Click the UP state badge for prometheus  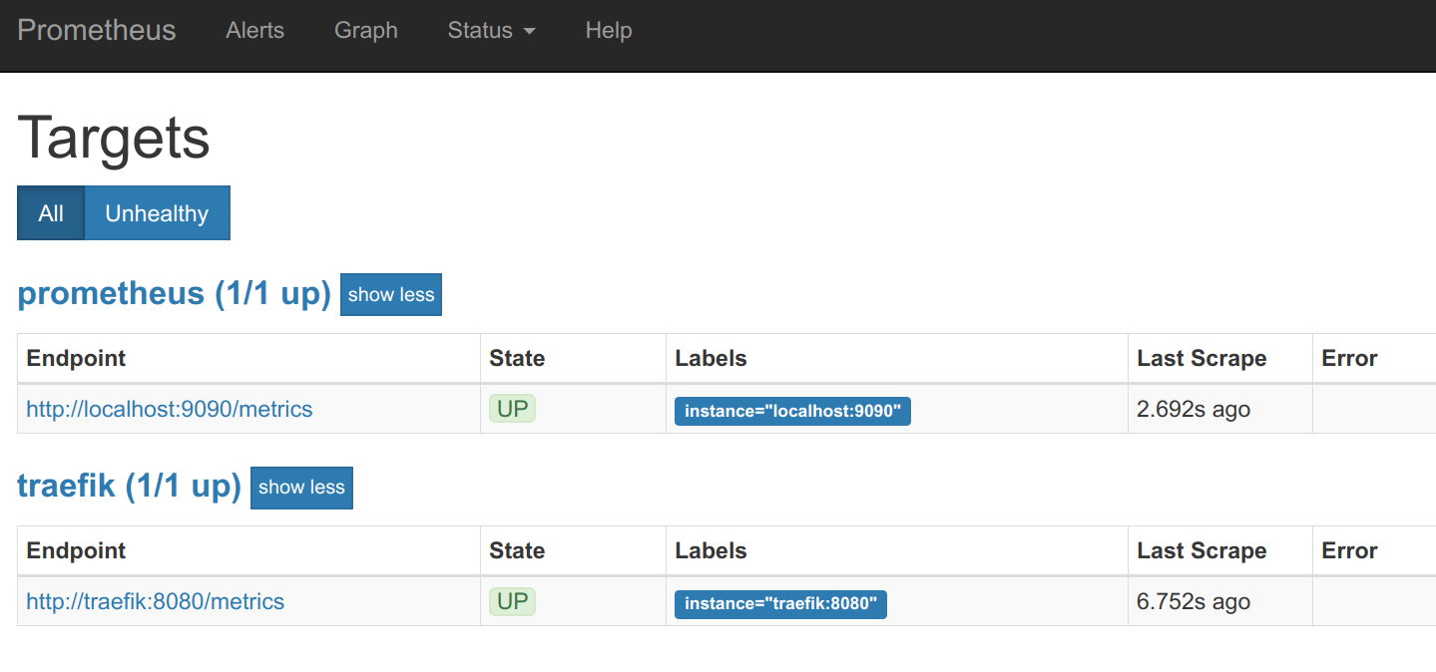[x=511, y=408]
